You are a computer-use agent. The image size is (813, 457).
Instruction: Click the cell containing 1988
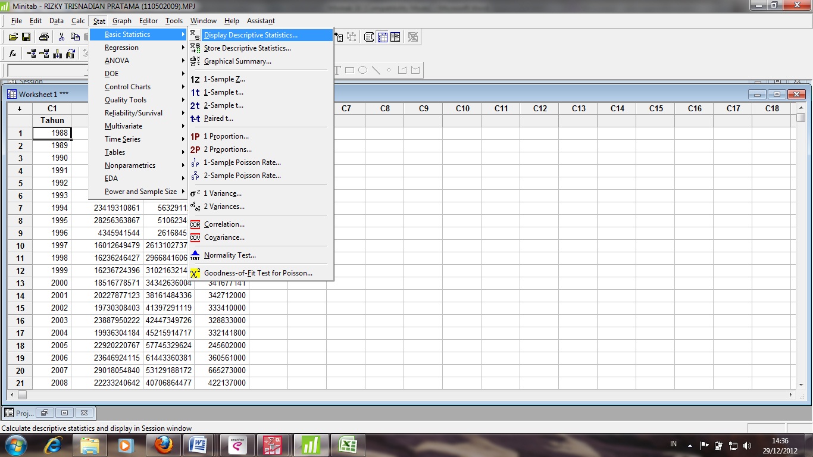[52, 133]
